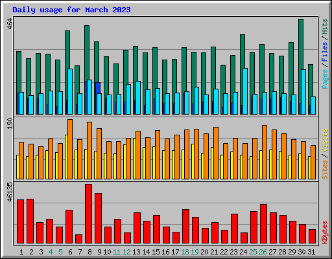
Task: Click the Visits legend label
Action: (324, 141)
